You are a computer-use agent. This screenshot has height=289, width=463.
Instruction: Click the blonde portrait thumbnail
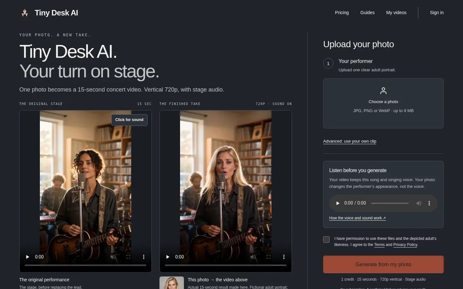(x=172, y=283)
